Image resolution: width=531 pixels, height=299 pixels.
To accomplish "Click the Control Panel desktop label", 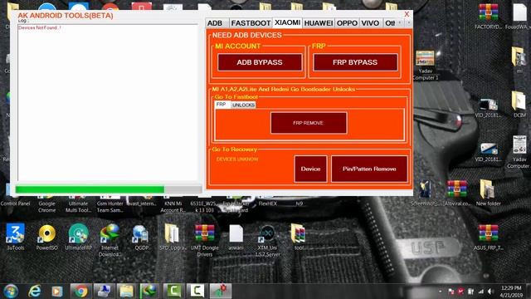I will (15, 203).
